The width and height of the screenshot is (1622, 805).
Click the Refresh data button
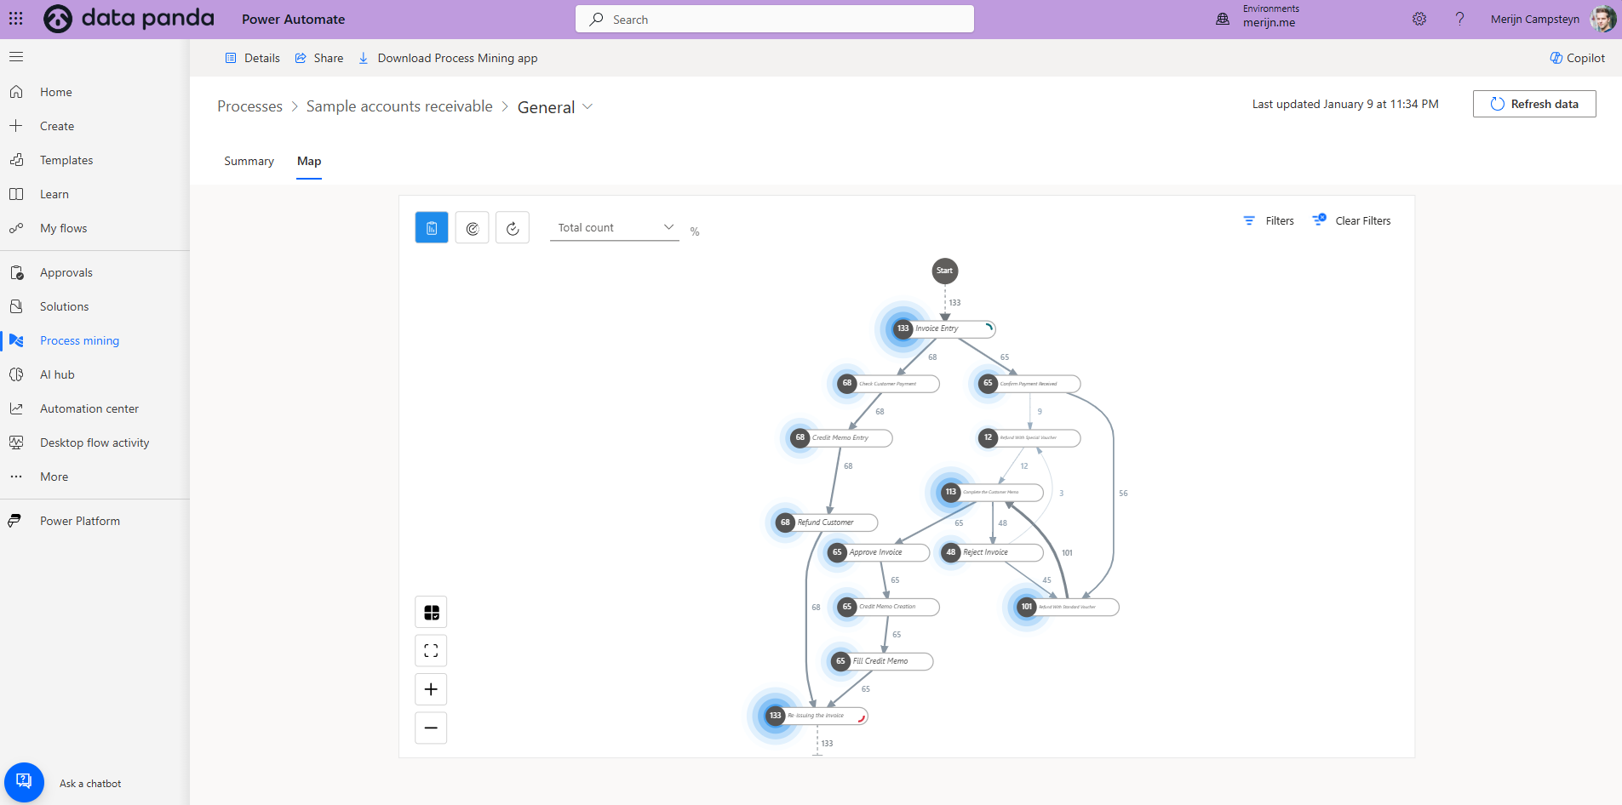1534,104
